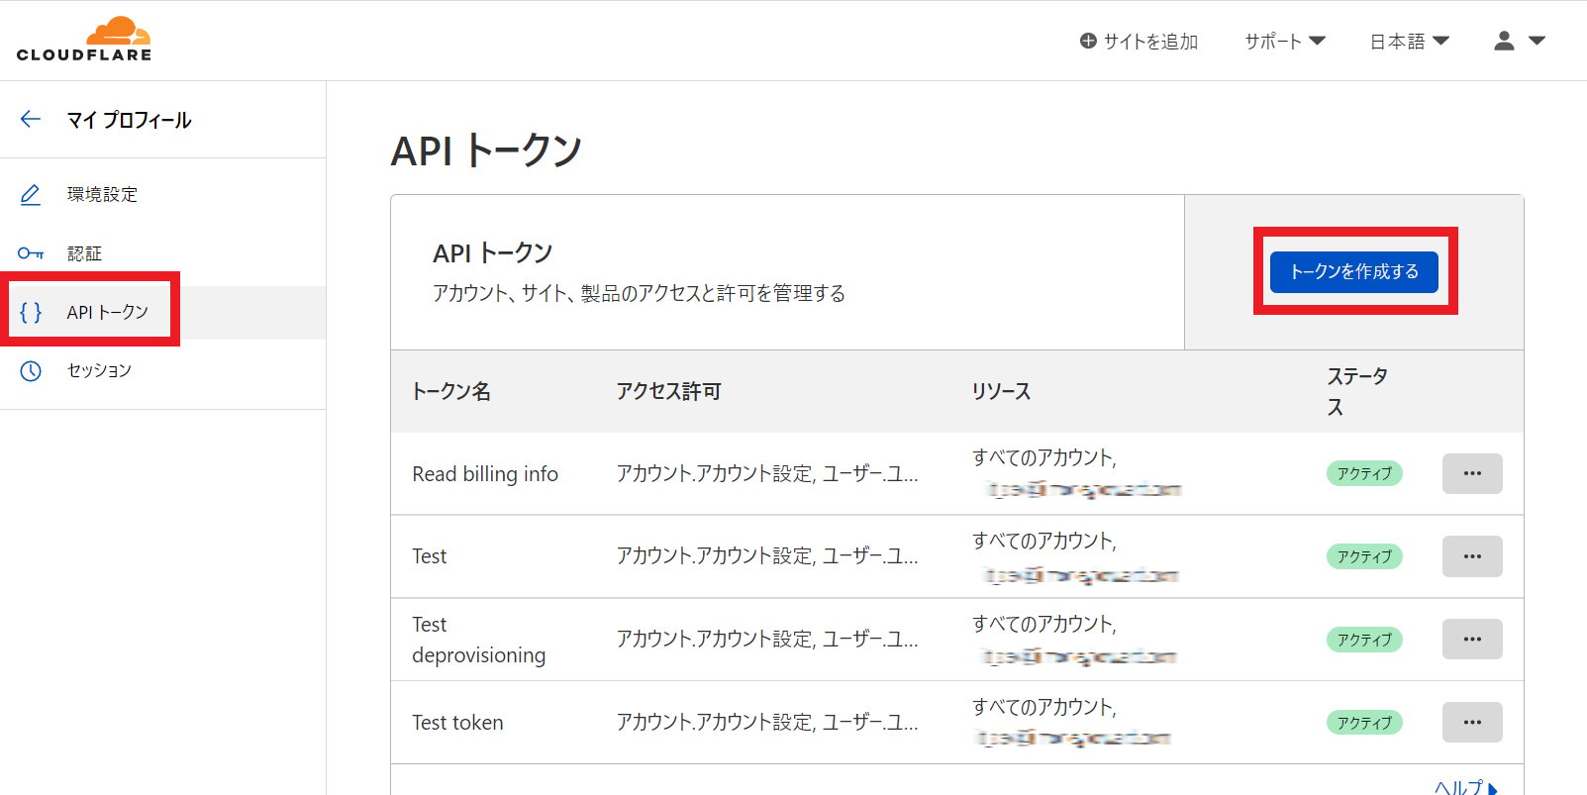1587x795 pixels.
Task: Click the ステータス column header
Action: pos(1357,391)
